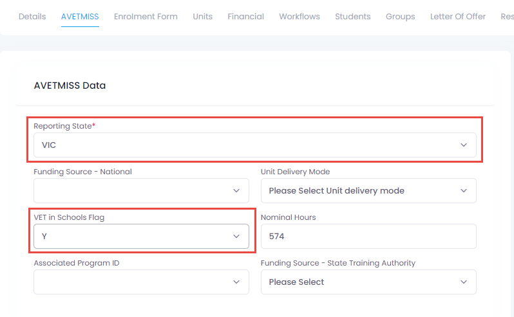
Task: Switch to the Groups tab
Action: click(x=400, y=16)
